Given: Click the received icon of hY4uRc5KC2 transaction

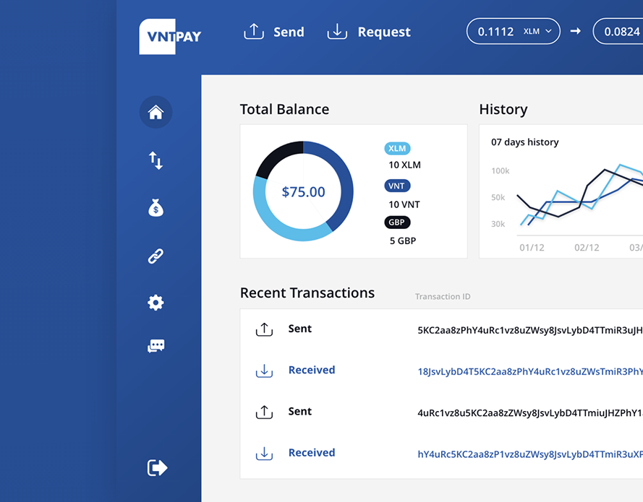Looking at the screenshot, I should [x=264, y=454].
